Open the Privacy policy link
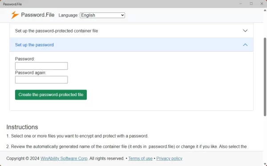Image resolution: width=267 pixels, height=166 pixels. [x=169, y=158]
